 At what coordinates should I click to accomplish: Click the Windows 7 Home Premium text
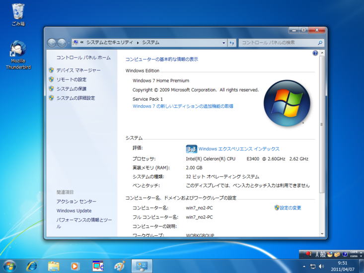(x=160, y=80)
